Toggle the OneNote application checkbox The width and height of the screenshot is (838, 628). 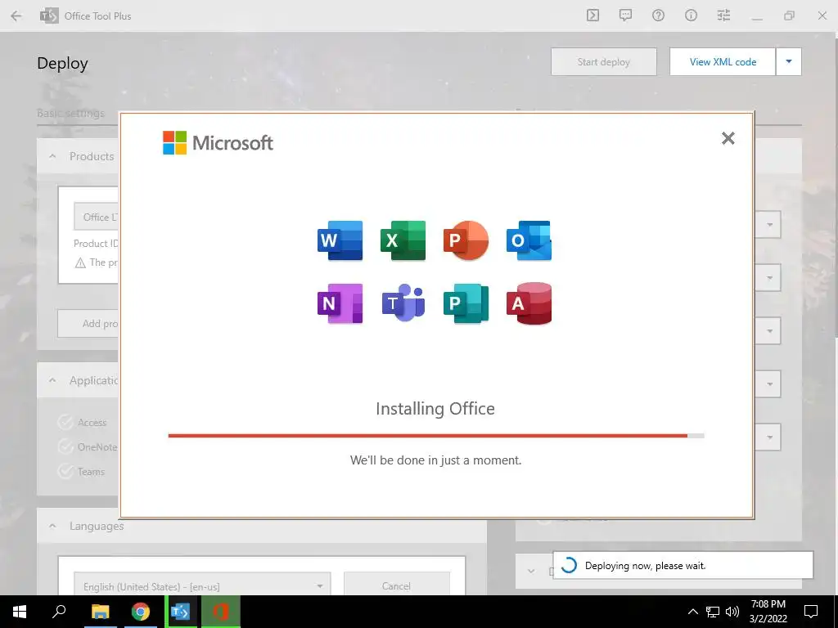point(65,447)
